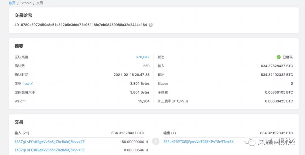Open output address 3B2uKF6PTG6QFpwvVbTG6E4PsY8n5TomBX
Screen dimensions: 305x155
199,142
